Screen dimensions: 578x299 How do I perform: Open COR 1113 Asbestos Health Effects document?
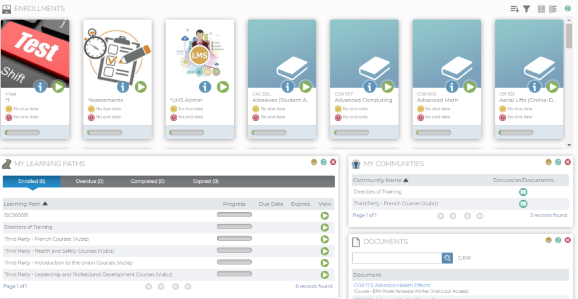tap(392, 285)
